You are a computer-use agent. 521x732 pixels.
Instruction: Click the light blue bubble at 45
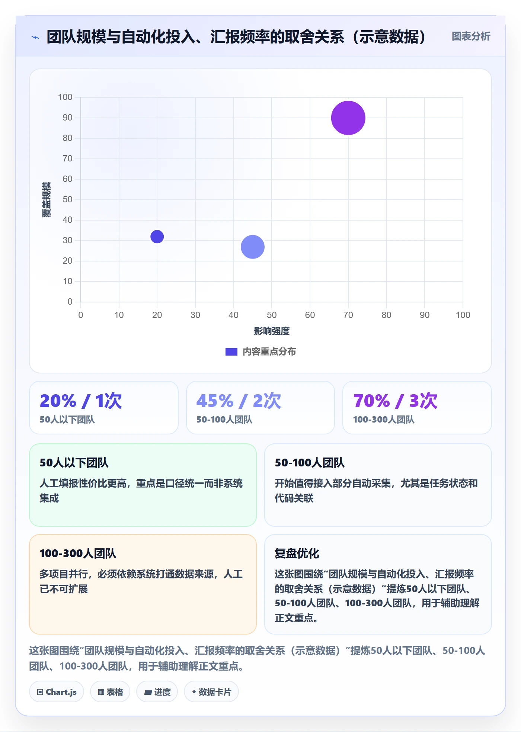point(253,247)
